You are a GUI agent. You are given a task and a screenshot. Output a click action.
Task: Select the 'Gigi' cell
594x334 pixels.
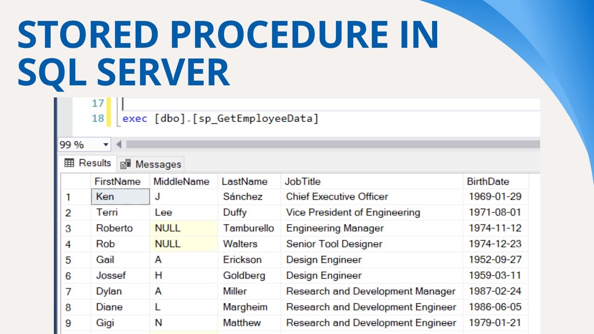pos(120,323)
